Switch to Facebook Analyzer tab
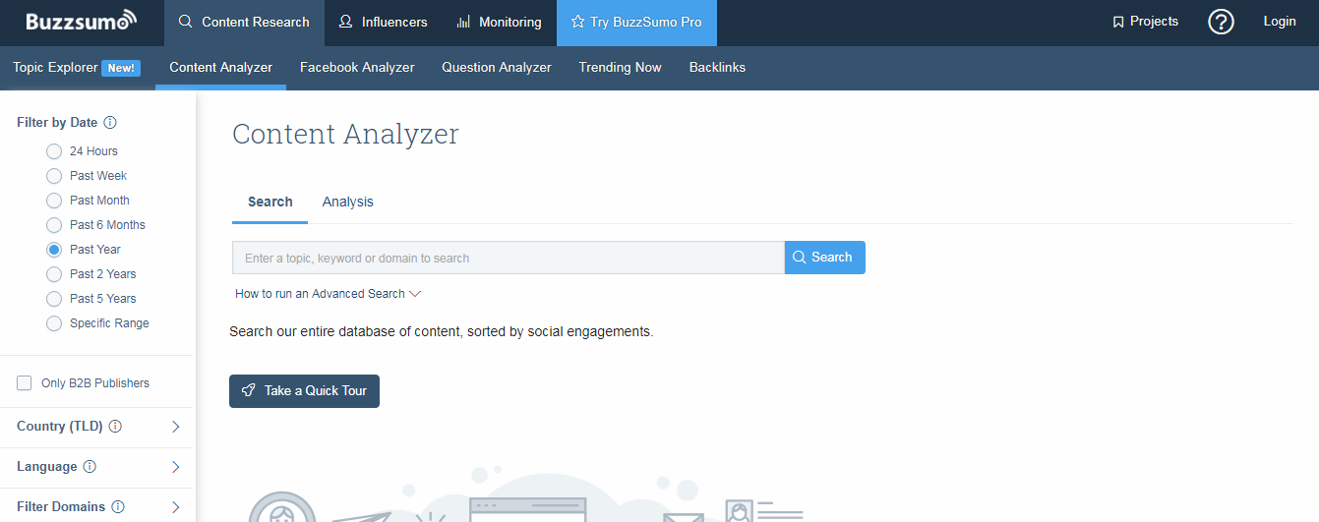The height and width of the screenshot is (522, 1319). click(x=357, y=68)
